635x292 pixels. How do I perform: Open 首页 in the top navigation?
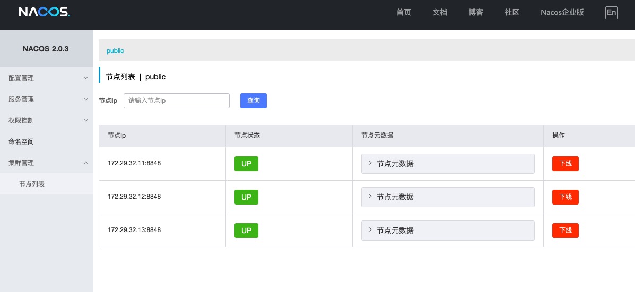coord(403,13)
